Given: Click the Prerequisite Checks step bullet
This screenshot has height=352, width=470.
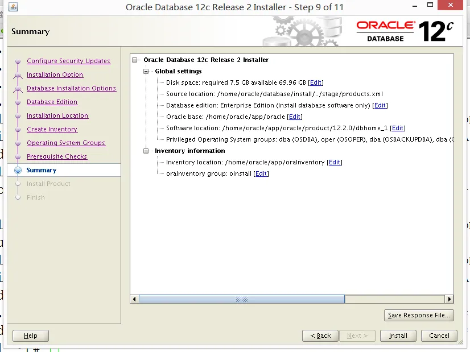Looking at the screenshot, I should [18, 157].
